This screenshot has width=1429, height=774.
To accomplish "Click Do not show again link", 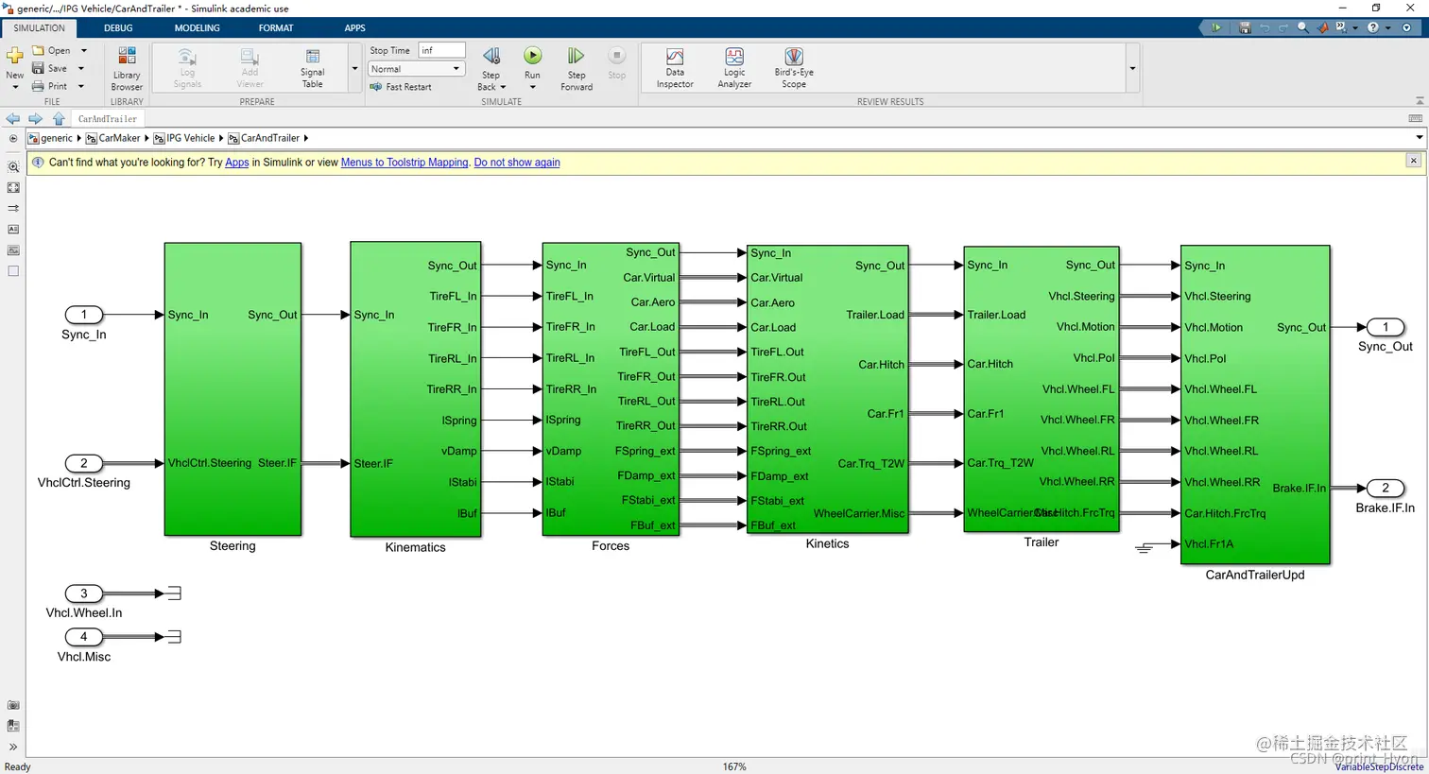I will click(517, 163).
